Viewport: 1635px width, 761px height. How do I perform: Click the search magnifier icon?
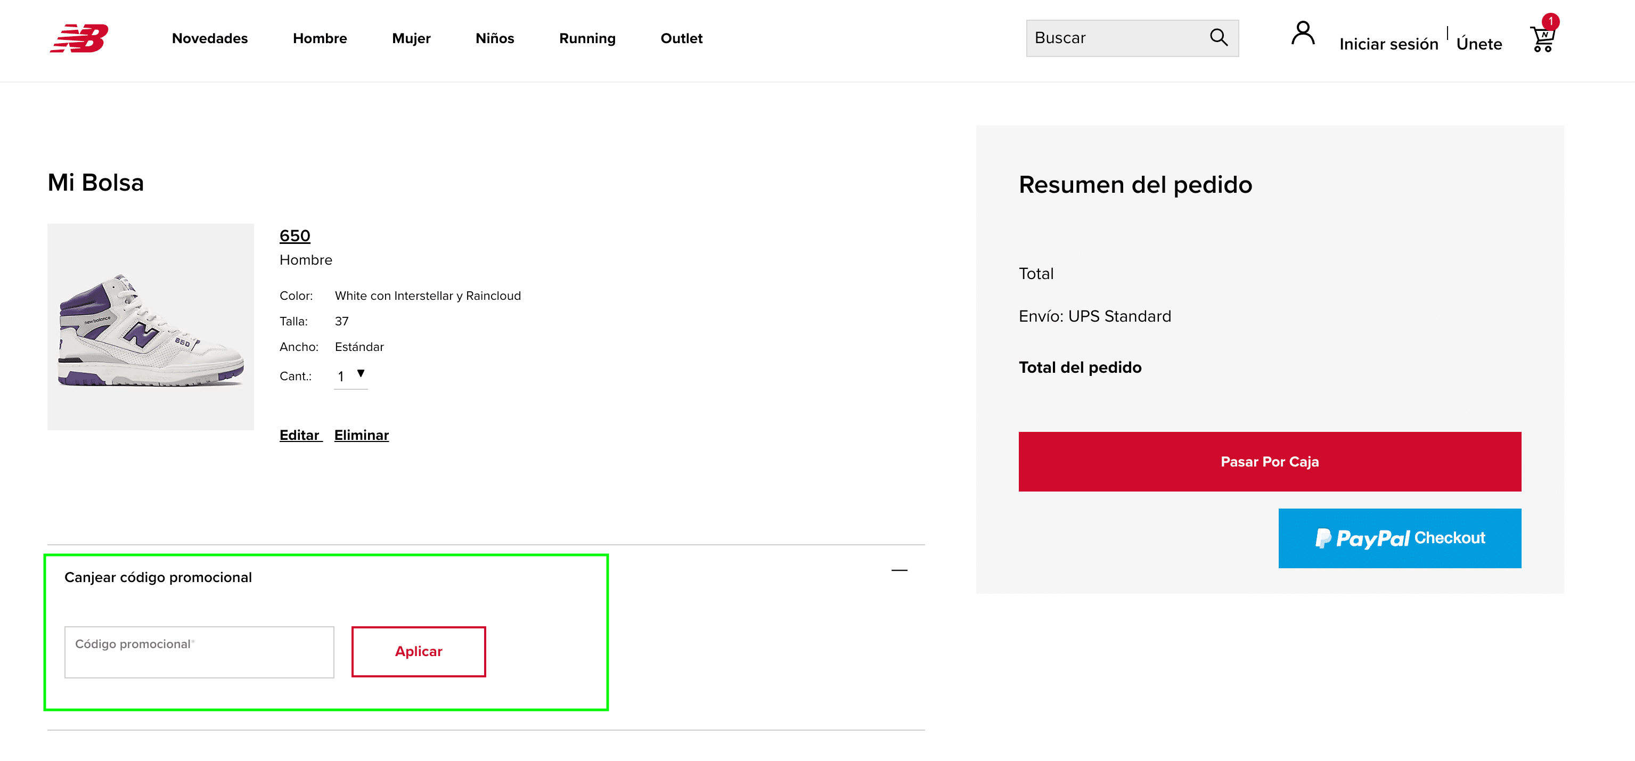click(x=1218, y=37)
